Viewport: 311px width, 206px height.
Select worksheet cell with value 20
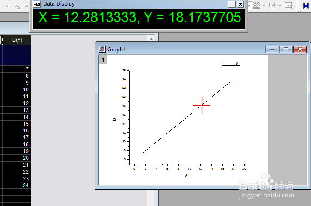tap(17, 158)
